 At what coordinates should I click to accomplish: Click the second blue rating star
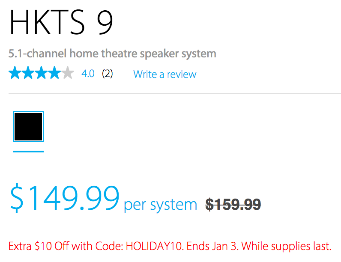(x=28, y=73)
